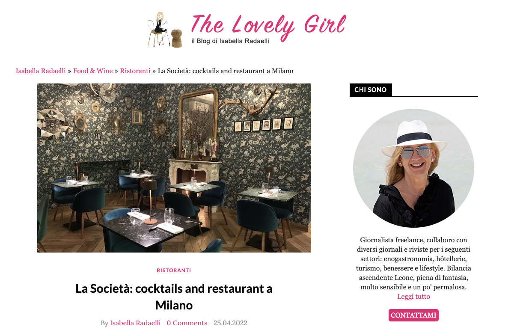Click the il Blog di Isabella Radaelli subtitle
Image resolution: width=523 pixels, height=333 pixels.
tap(230, 41)
